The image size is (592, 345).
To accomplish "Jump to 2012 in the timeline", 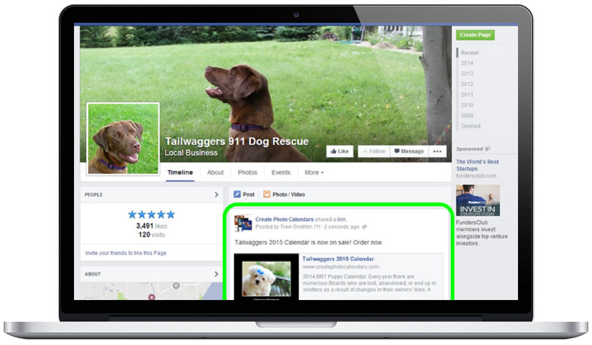I will point(467,84).
